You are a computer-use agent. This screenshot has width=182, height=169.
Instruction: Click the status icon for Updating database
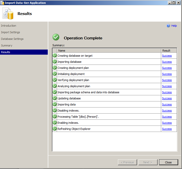[55, 98]
